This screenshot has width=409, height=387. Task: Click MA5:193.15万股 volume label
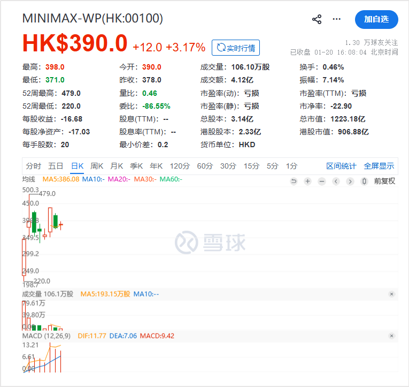[105, 294]
